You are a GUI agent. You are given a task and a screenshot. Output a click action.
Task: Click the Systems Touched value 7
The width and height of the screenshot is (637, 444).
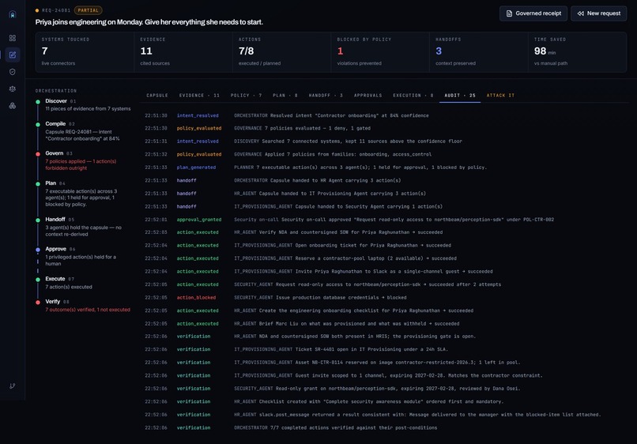45,51
